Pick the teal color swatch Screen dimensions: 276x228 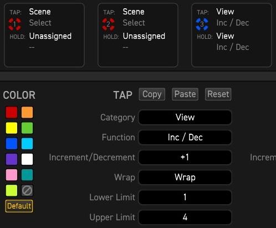click(27, 175)
